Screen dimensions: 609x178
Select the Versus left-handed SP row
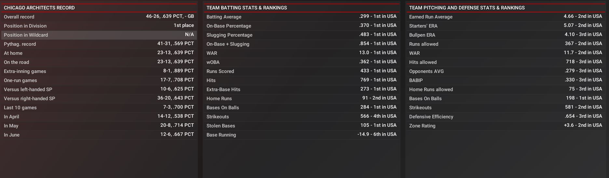point(99,89)
